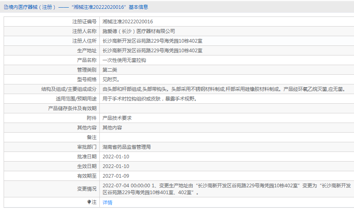354x209 pixels.
Task: Click the document icon before 境内医疗器械
Action: tap(6, 7)
